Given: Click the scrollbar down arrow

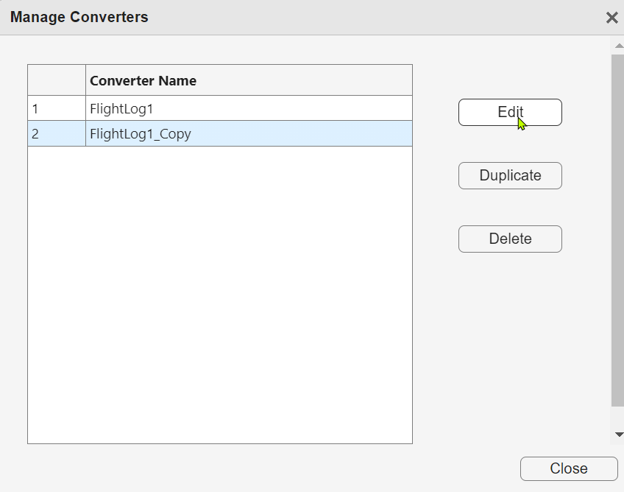Looking at the screenshot, I should pos(618,435).
